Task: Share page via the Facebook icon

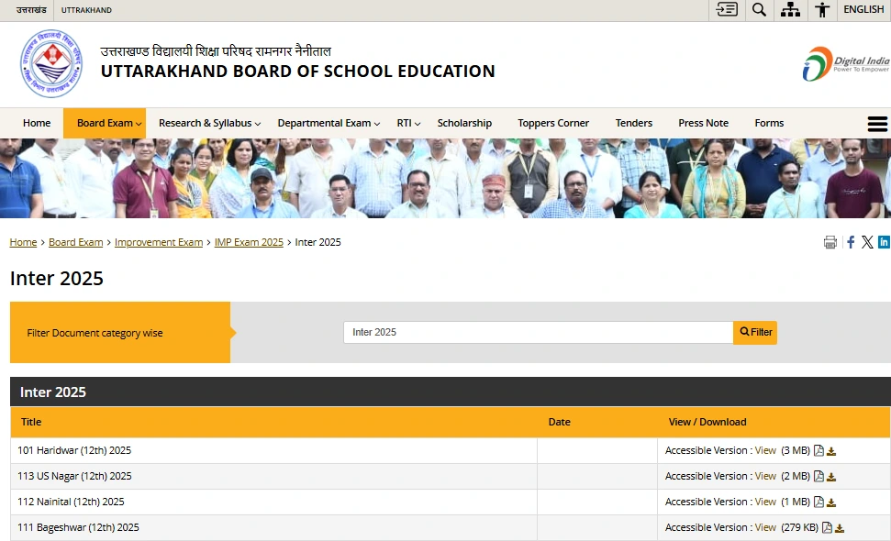Action: 850,241
